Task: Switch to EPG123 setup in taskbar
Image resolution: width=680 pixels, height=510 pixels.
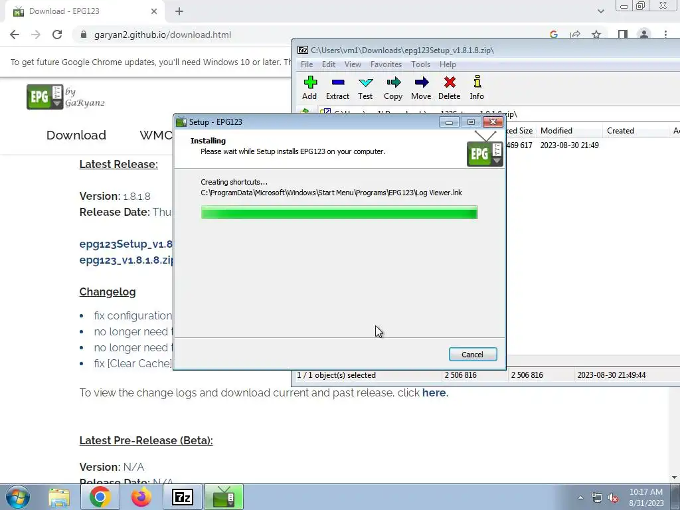Action: (224, 497)
